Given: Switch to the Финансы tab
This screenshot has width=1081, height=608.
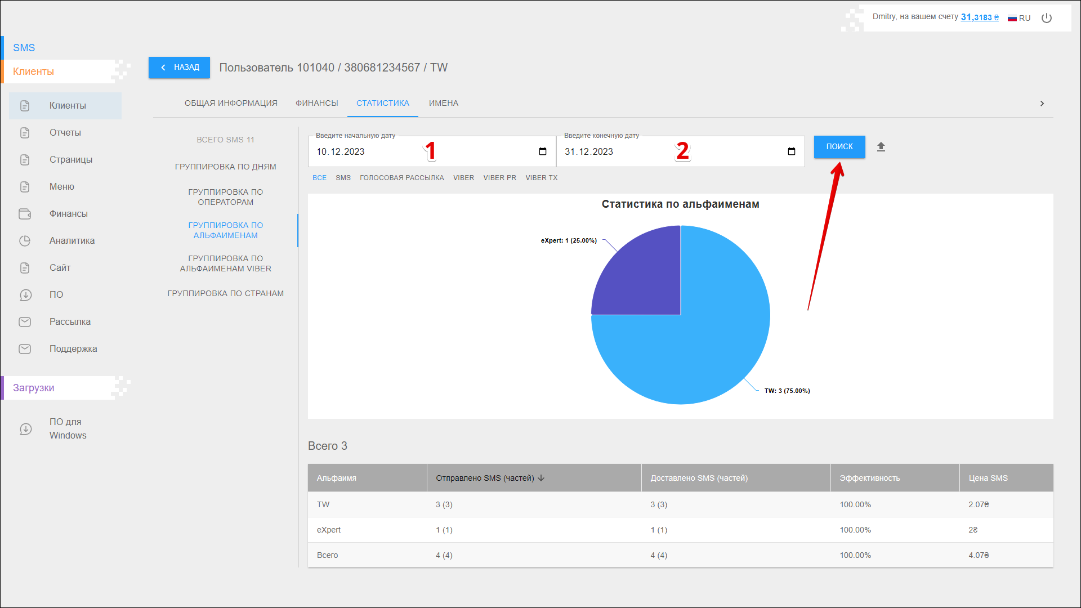Looking at the screenshot, I should (x=316, y=103).
